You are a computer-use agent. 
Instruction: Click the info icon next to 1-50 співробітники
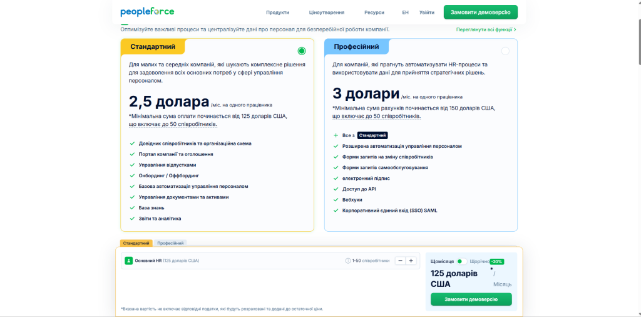click(348, 261)
